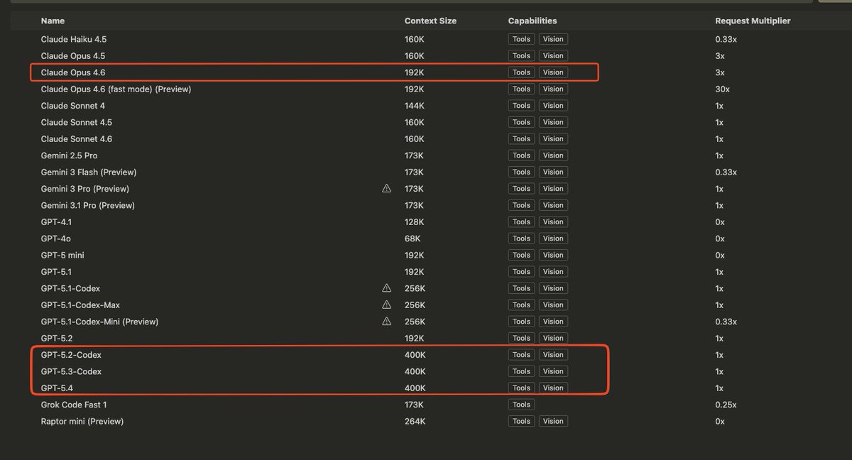Image resolution: width=852 pixels, height=460 pixels.
Task: Select the GPT-4.1 model row
Action: (426, 221)
